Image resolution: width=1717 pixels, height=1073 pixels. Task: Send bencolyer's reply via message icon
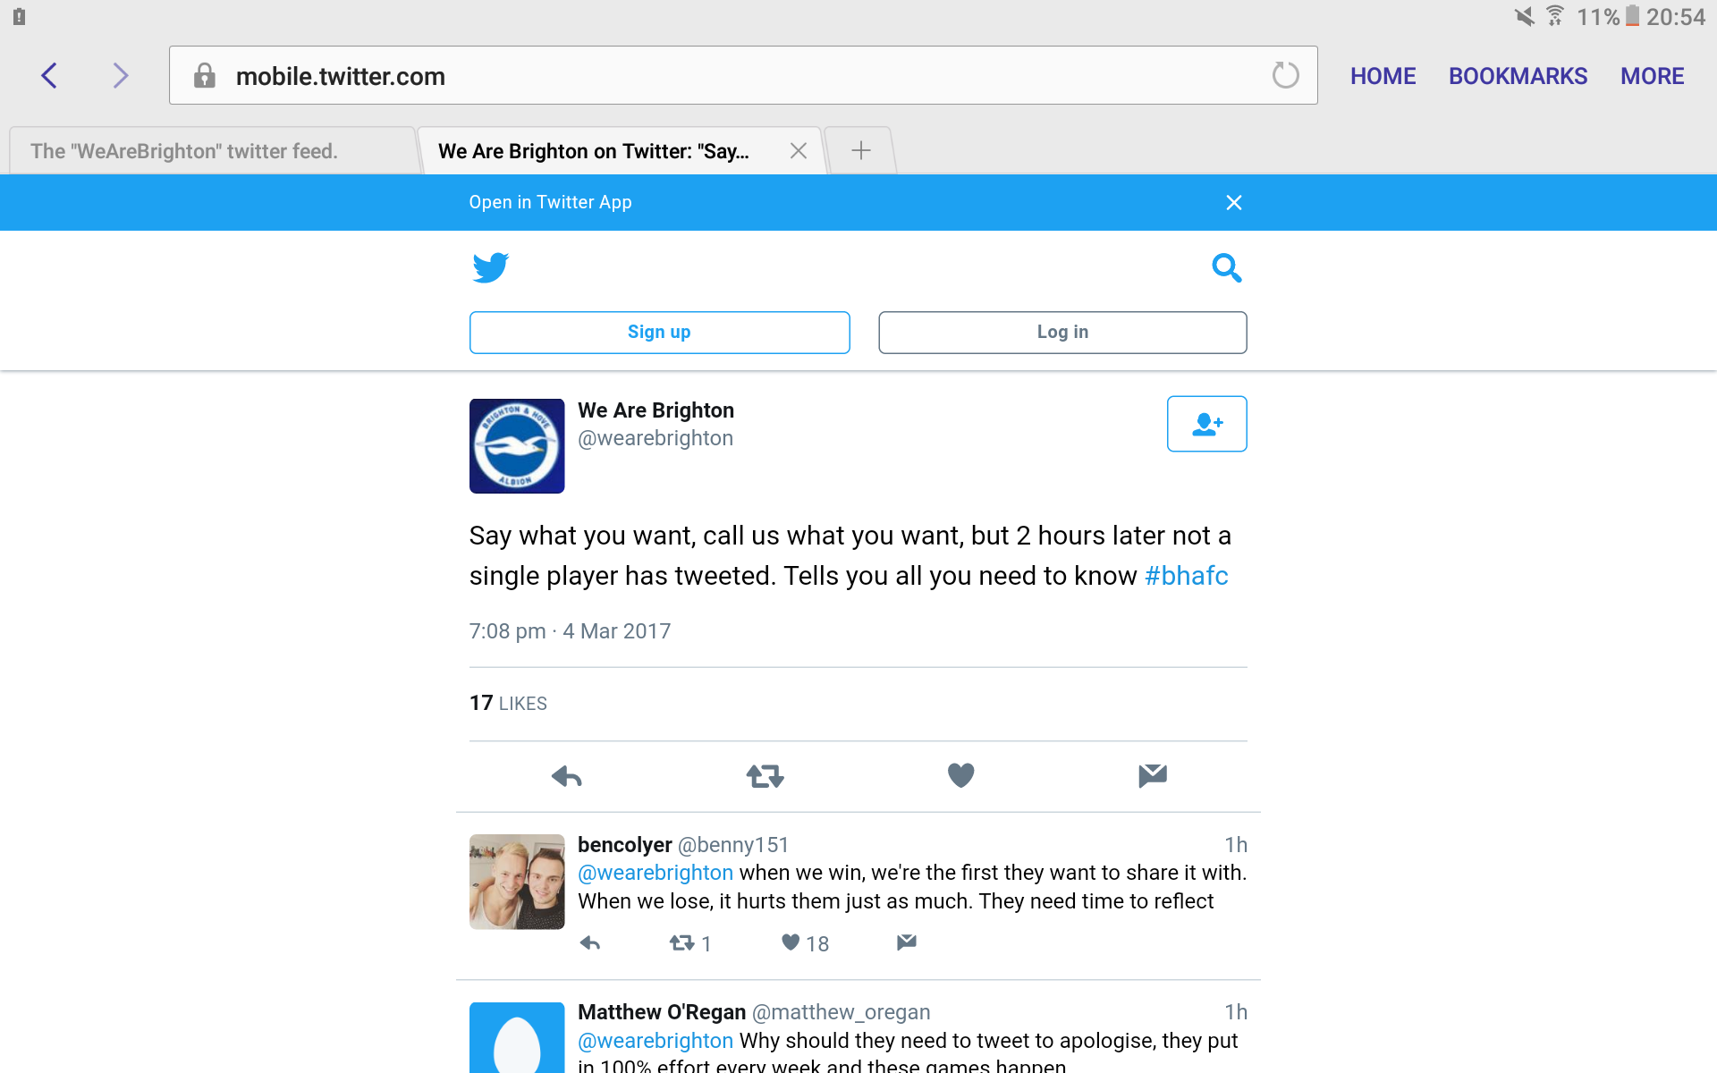click(907, 942)
